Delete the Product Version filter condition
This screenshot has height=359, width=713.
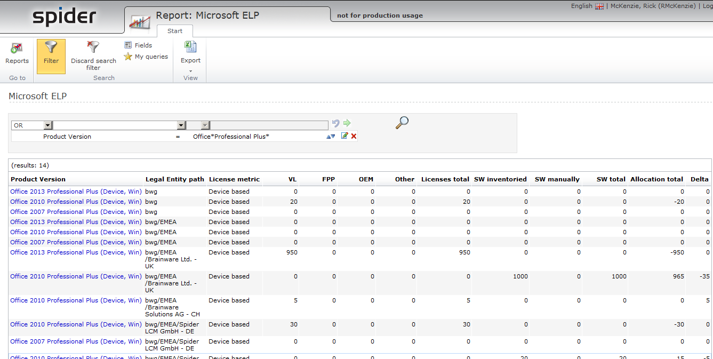click(x=354, y=136)
